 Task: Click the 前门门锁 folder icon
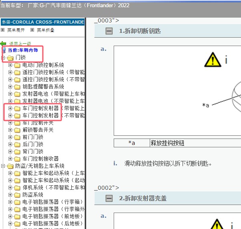17,137
